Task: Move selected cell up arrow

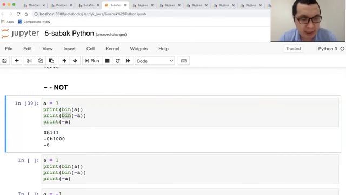Action: click(64, 61)
